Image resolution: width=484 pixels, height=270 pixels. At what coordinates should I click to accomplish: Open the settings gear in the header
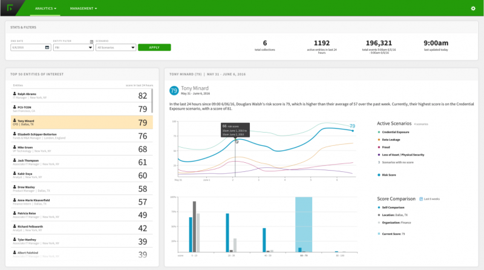click(473, 8)
